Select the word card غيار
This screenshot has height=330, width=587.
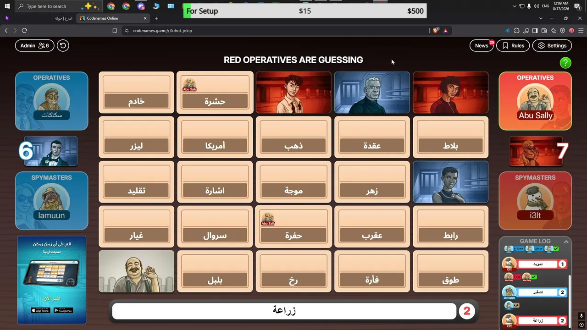coord(137,227)
